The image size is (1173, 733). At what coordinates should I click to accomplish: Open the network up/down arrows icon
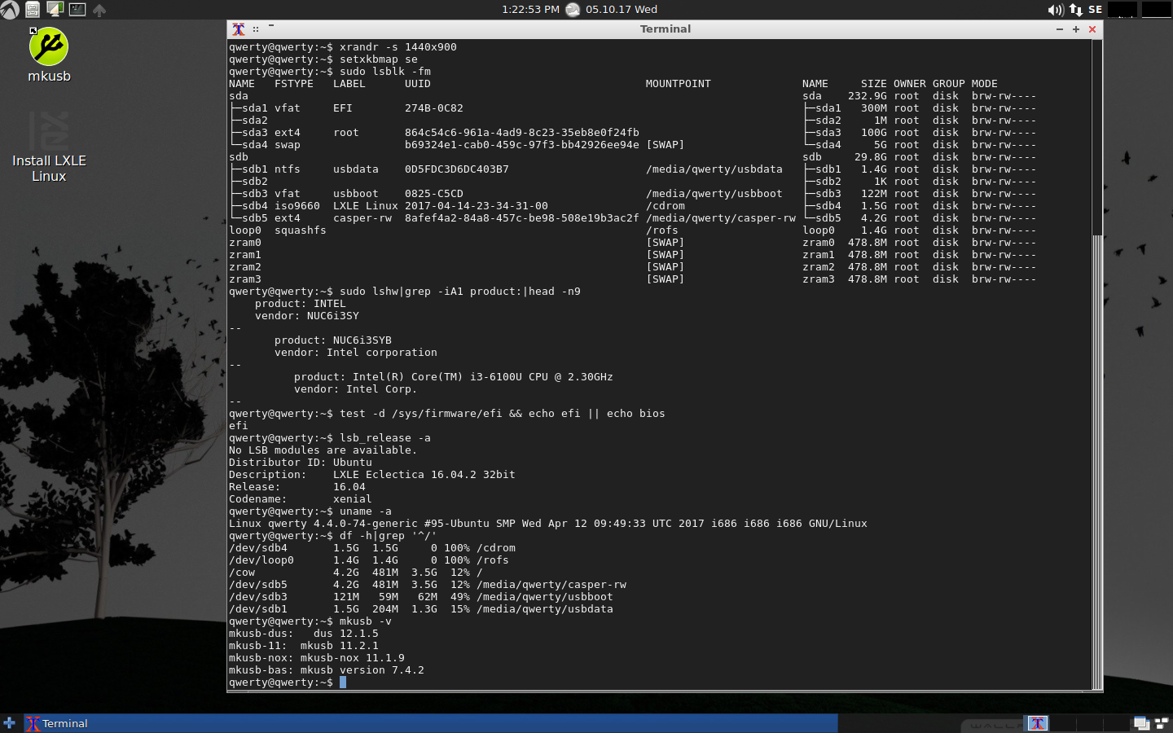(1076, 10)
